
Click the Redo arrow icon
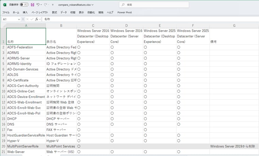click(46, 5)
